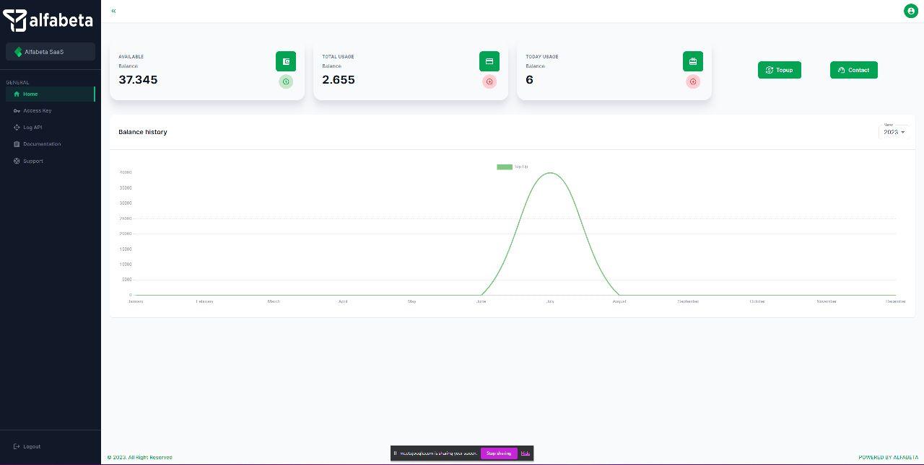This screenshot has width=924, height=465.
Task: Click the alfabeta logo in sidebar
Action: [x=48, y=20]
